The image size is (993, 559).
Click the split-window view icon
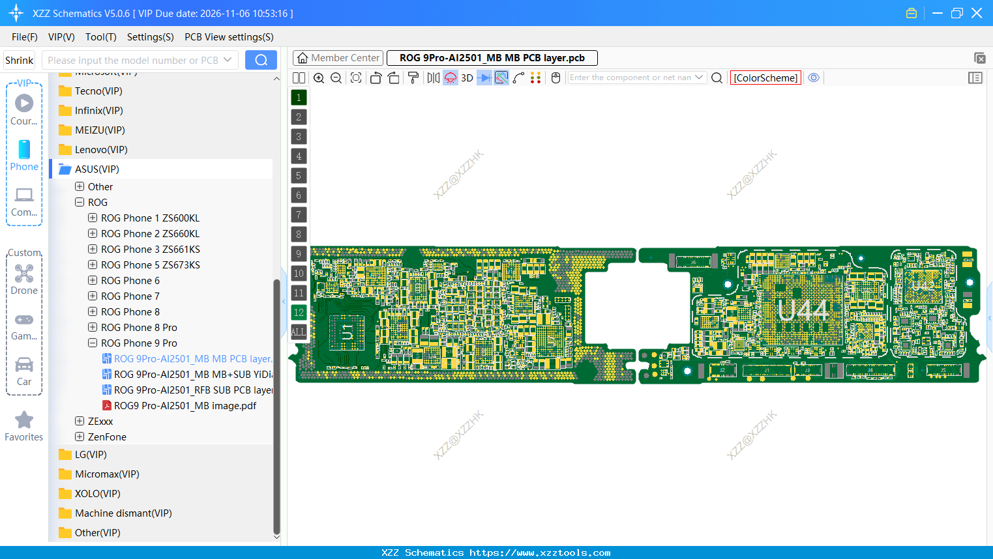pos(299,78)
